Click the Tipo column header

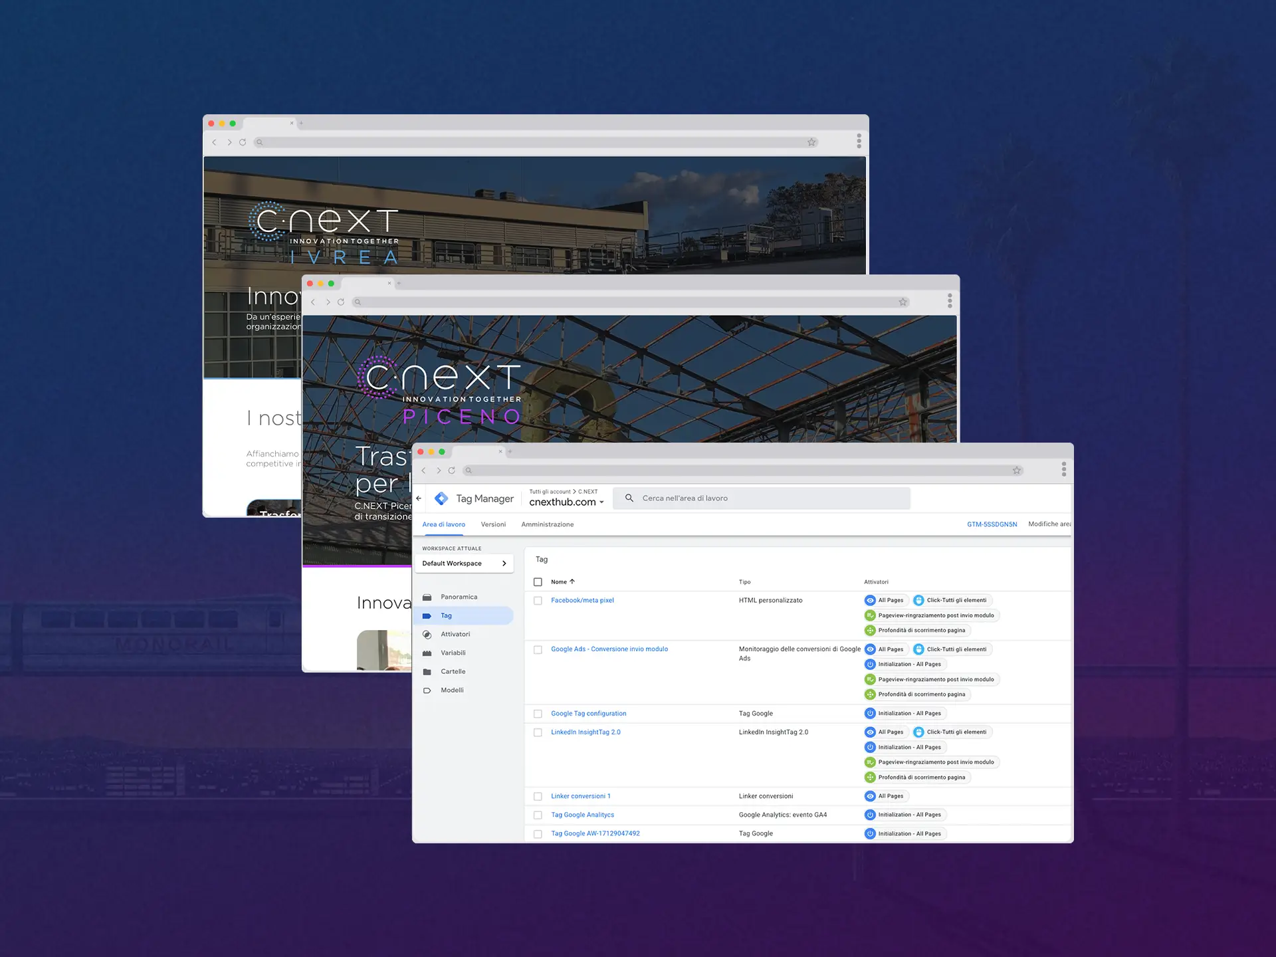[745, 582]
